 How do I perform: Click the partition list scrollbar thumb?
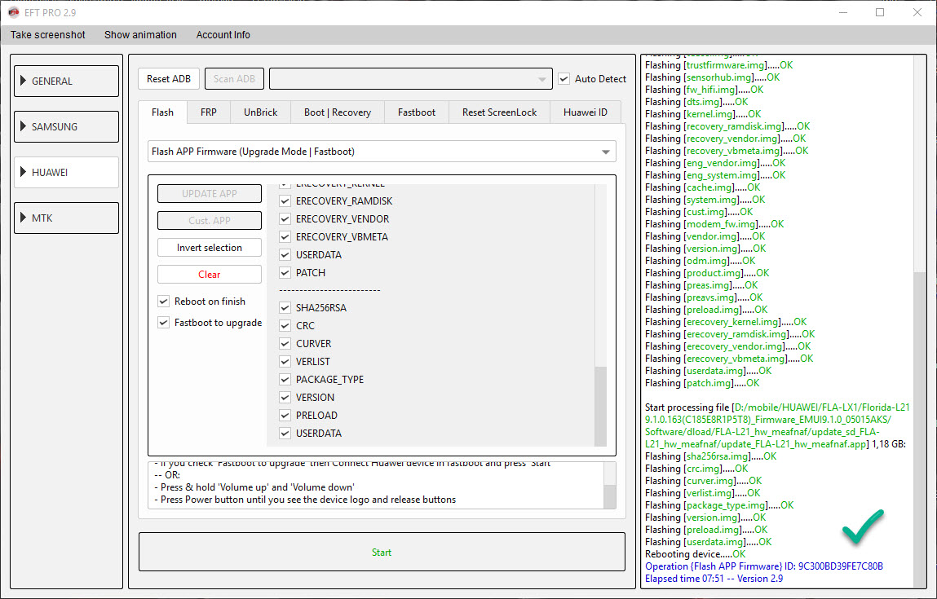pos(600,406)
